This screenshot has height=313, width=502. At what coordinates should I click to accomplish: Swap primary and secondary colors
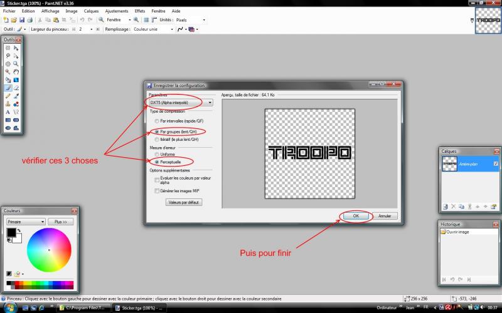click(19, 230)
